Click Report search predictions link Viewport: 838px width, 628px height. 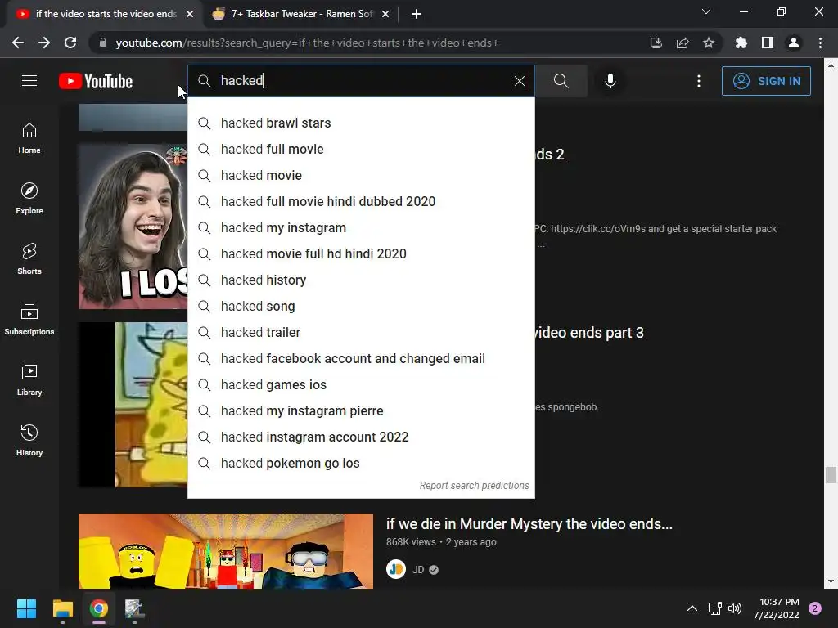(474, 486)
